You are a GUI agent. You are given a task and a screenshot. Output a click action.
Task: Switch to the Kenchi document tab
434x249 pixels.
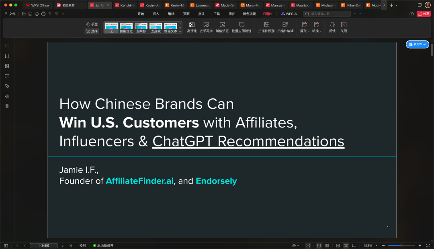point(125,5)
